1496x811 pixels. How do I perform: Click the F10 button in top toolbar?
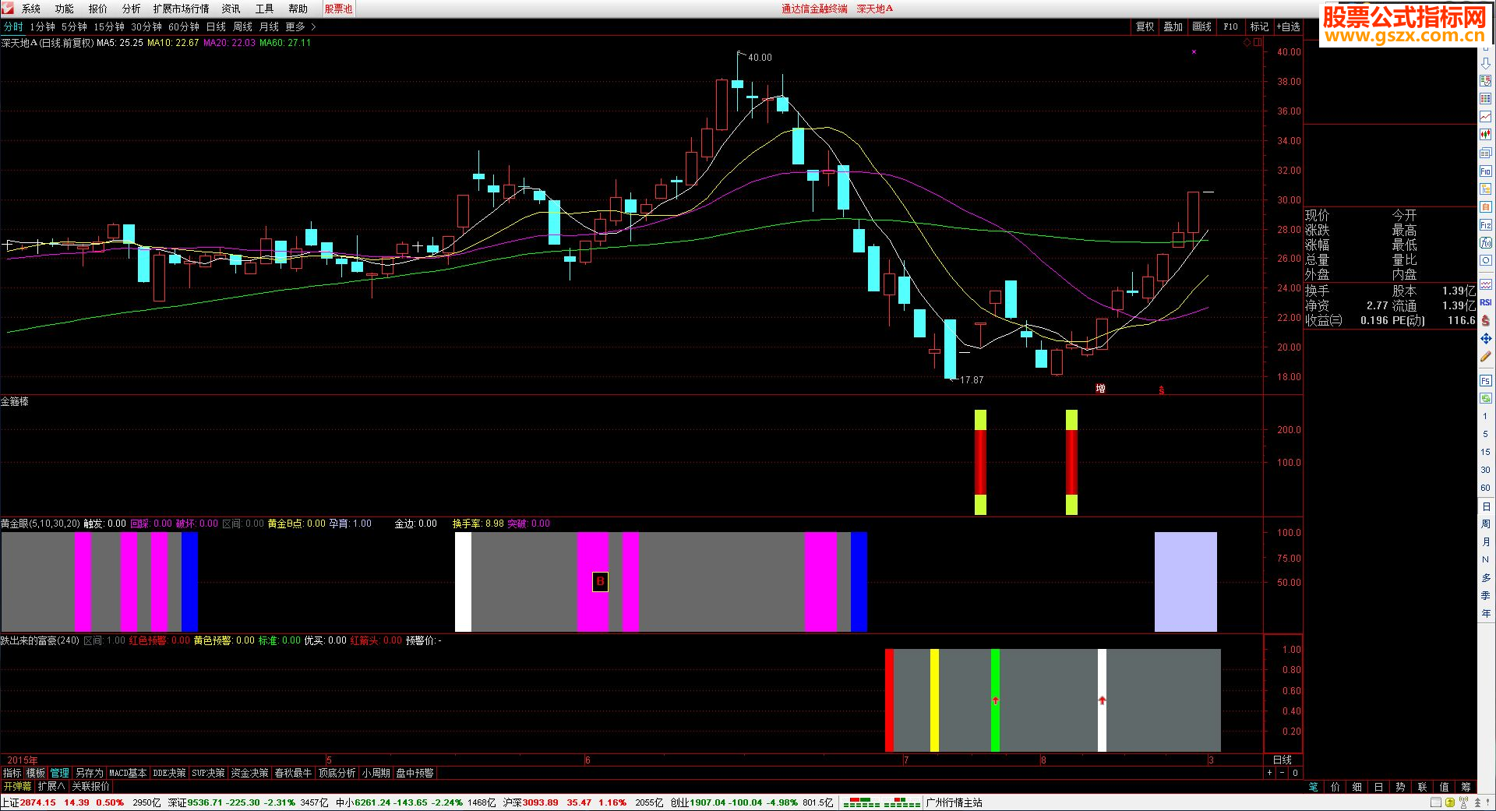point(1230,26)
